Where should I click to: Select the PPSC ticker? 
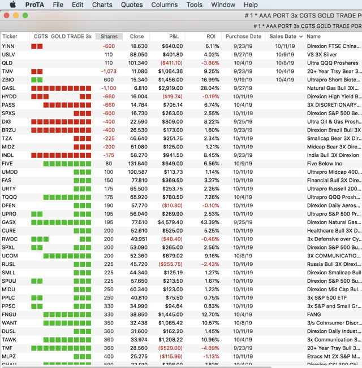tap(8, 306)
